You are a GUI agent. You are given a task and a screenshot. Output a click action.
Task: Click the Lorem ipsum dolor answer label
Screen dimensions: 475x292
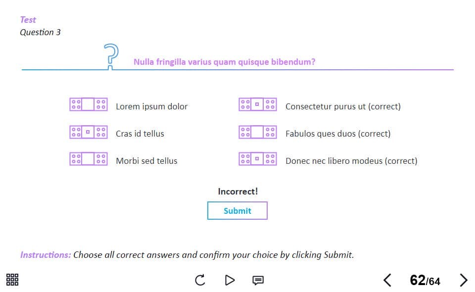(x=151, y=106)
